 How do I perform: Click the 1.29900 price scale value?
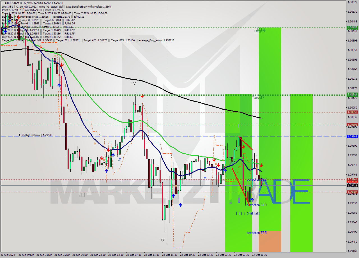pyautogui.click(x=352, y=146)
